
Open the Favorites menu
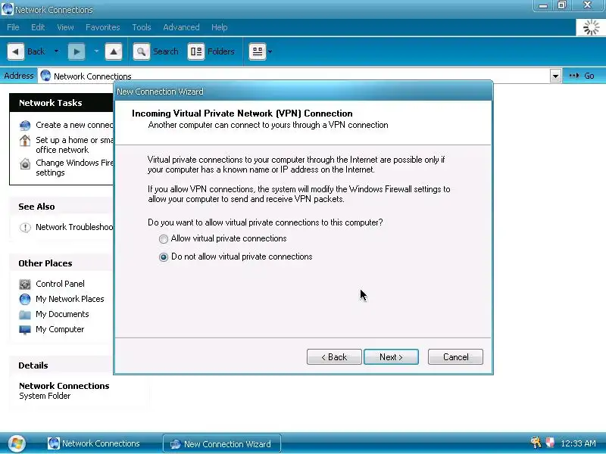point(103,27)
